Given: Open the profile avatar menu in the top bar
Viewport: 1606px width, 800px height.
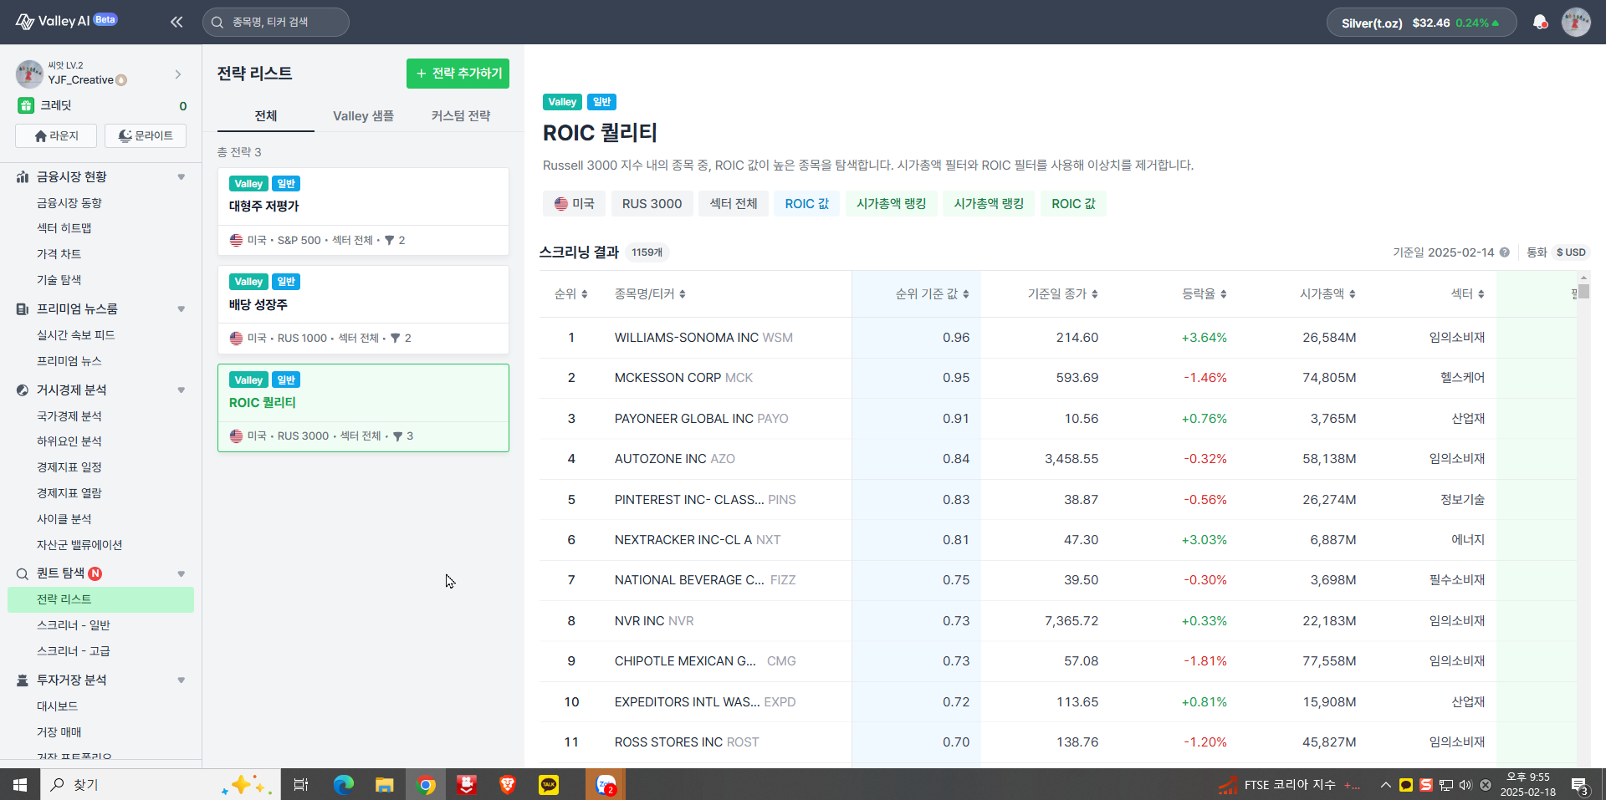Looking at the screenshot, I should click(1576, 22).
